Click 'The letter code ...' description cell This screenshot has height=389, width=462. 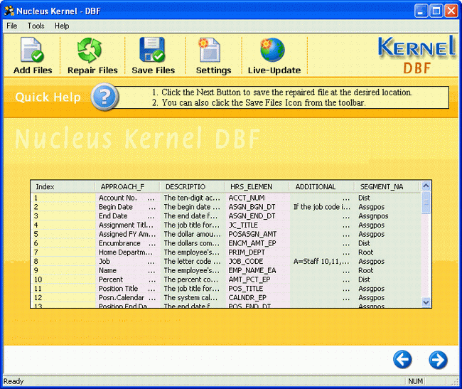click(x=193, y=262)
